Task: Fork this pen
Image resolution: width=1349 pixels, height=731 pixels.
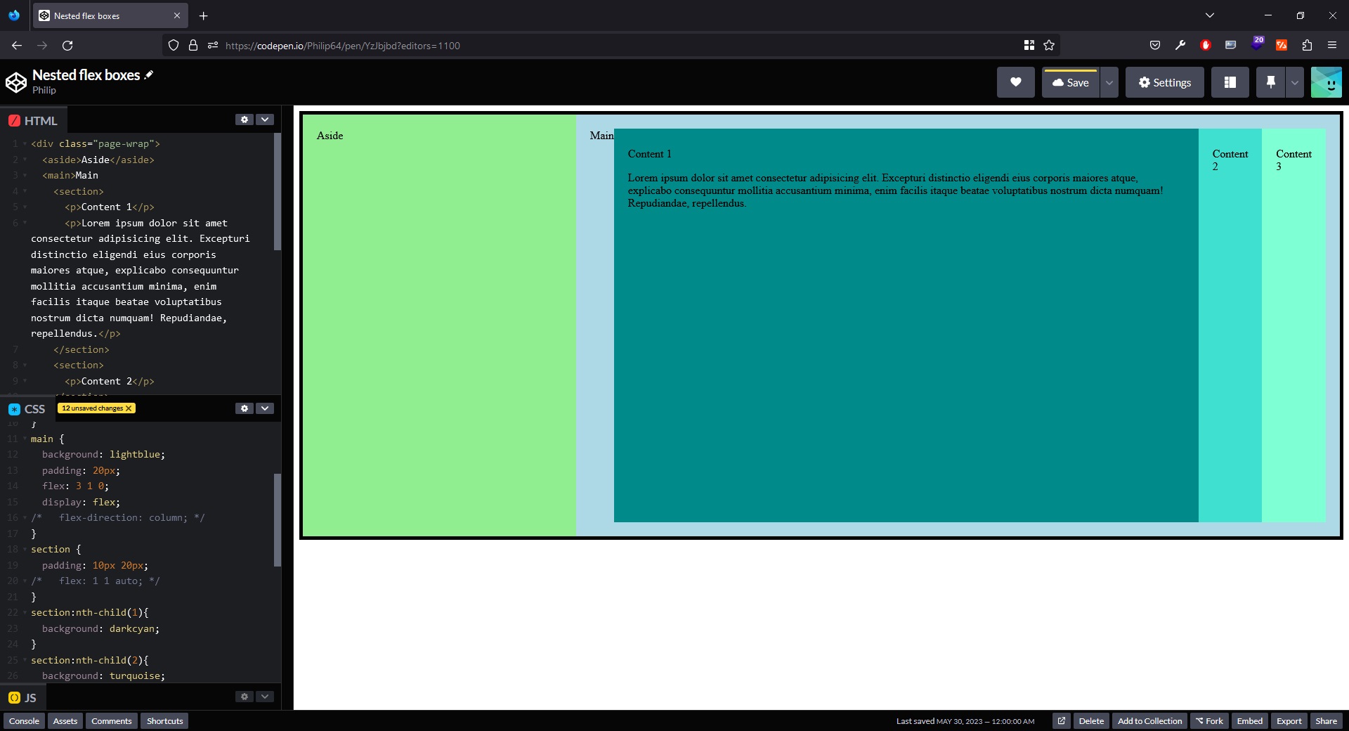Action: coord(1209,721)
